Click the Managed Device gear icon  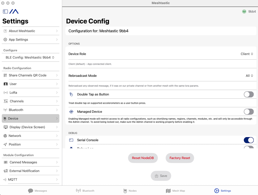coord(71,112)
